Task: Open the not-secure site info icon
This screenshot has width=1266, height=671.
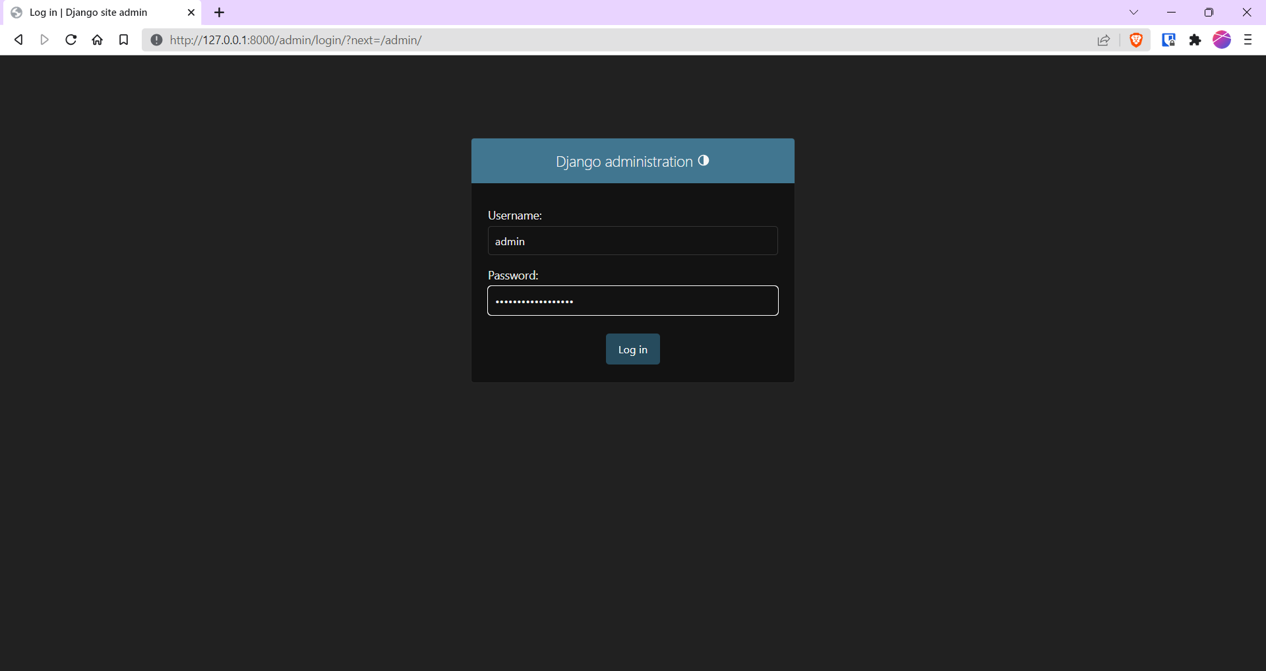Action: (x=156, y=40)
